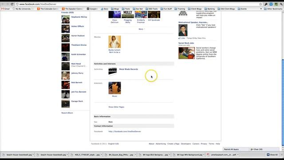Click the blue extension icon in toolbar
The height and width of the screenshot is (160, 284).
pos(271,4)
